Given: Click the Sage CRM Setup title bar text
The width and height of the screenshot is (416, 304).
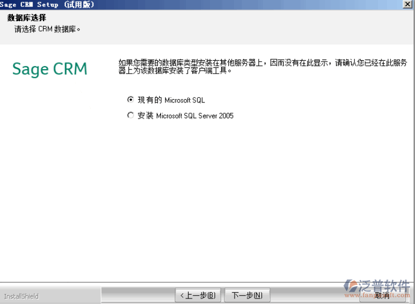Looking at the screenshot, I should (47, 4).
